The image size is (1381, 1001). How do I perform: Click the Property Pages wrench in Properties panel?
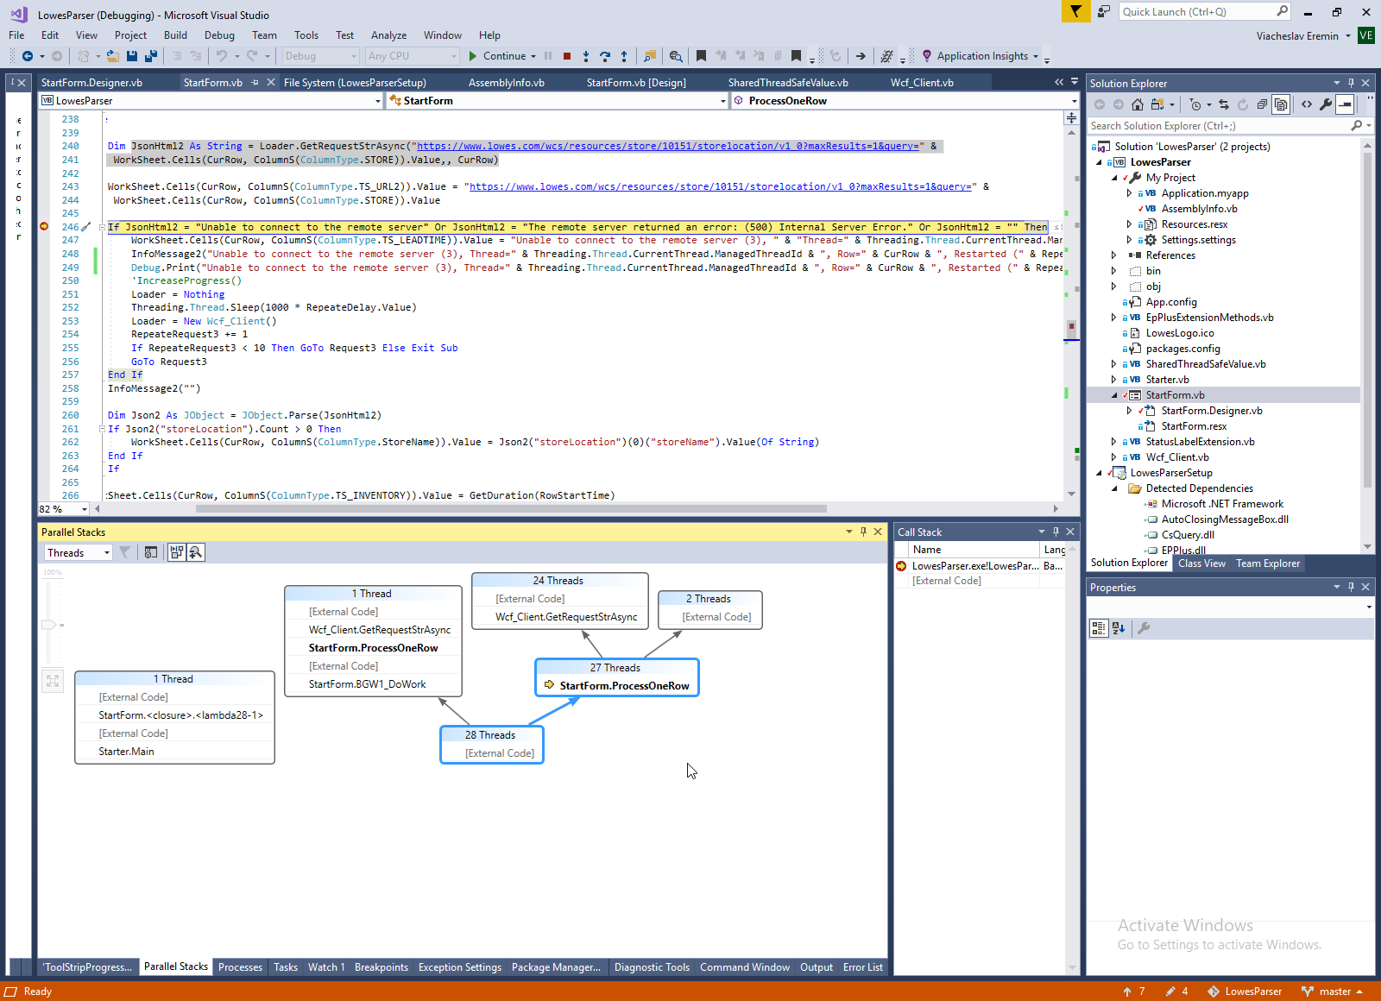(1144, 628)
